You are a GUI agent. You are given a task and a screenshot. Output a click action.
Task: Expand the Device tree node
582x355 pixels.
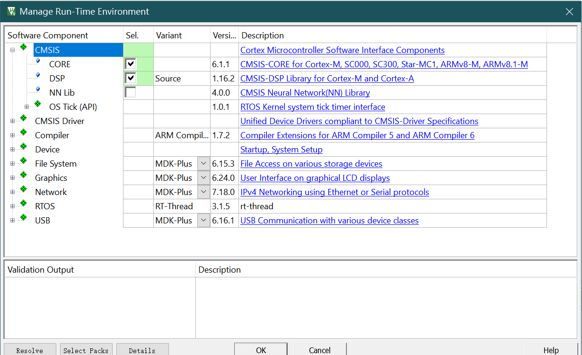12,150
